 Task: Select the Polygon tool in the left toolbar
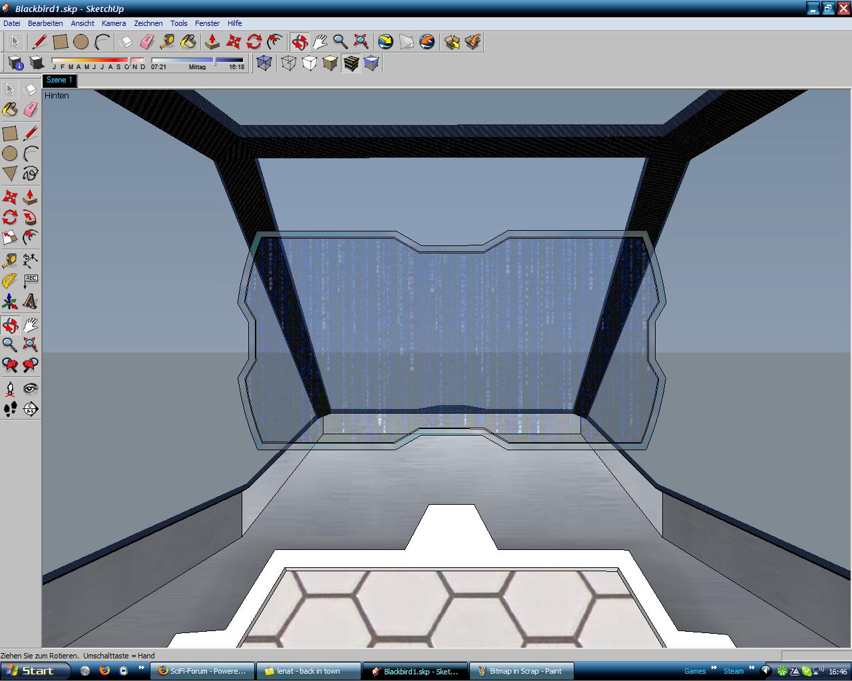point(10,174)
